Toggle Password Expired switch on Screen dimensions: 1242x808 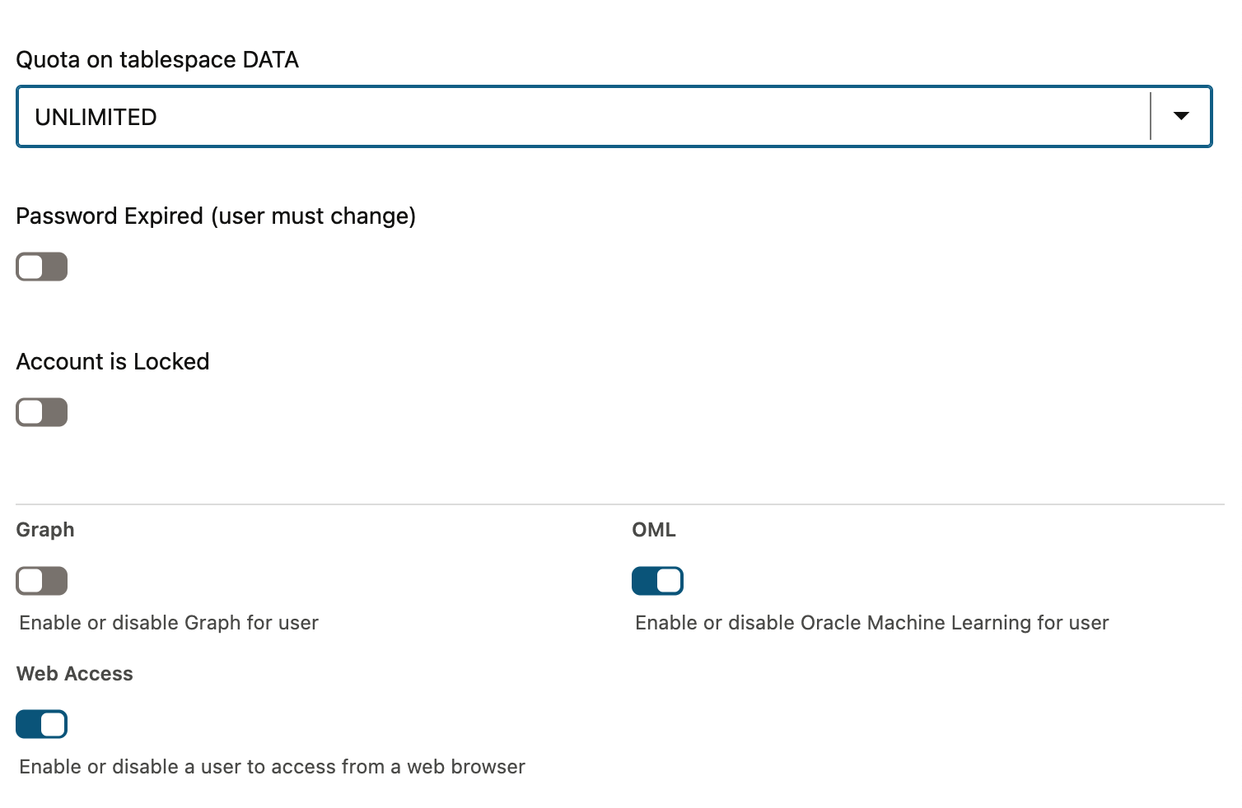(42, 267)
